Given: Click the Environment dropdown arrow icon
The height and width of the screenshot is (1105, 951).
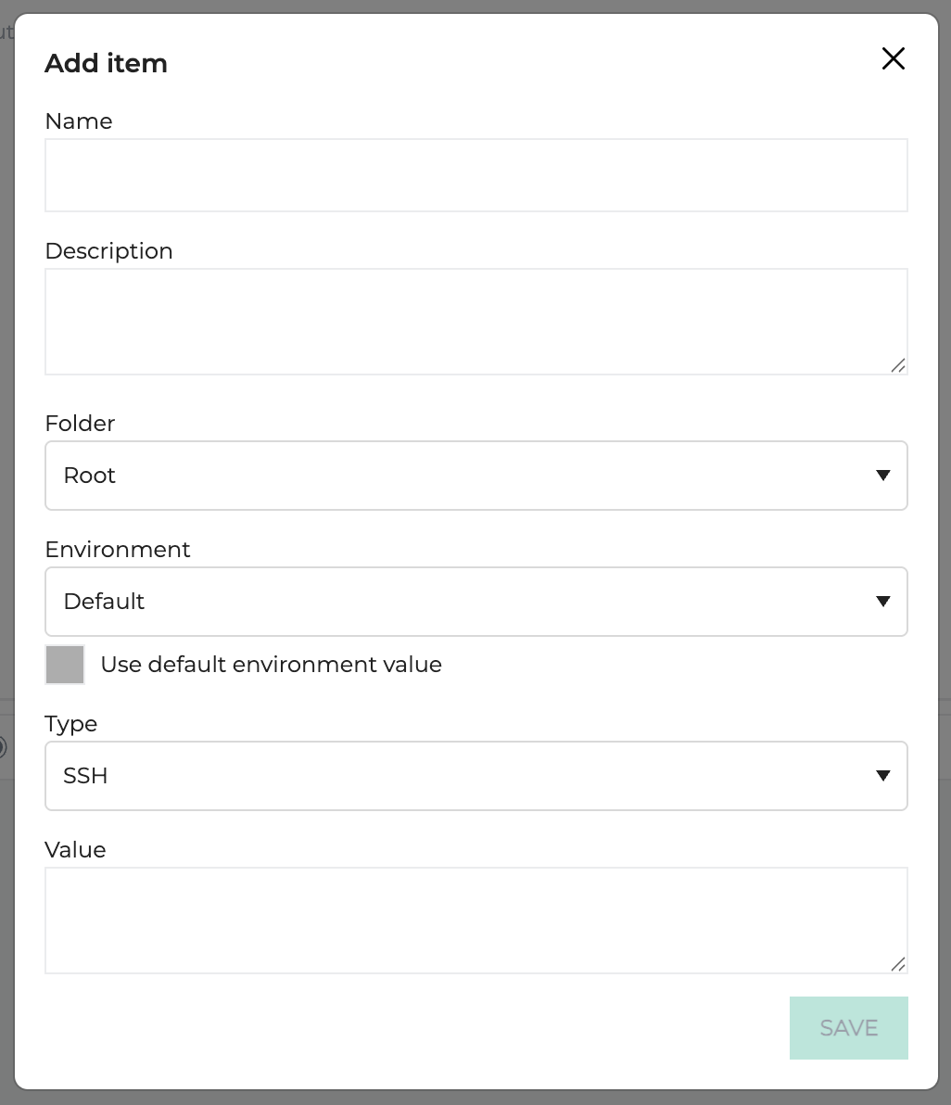Looking at the screenshot, I should [882, 601].
